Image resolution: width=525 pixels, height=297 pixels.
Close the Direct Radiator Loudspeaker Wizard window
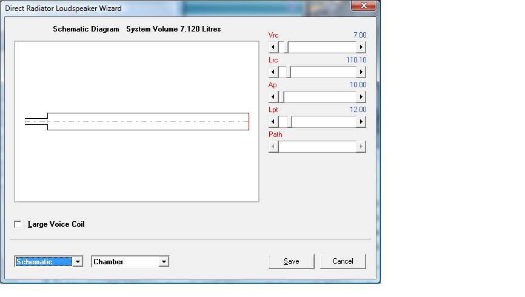click(364, 5)
